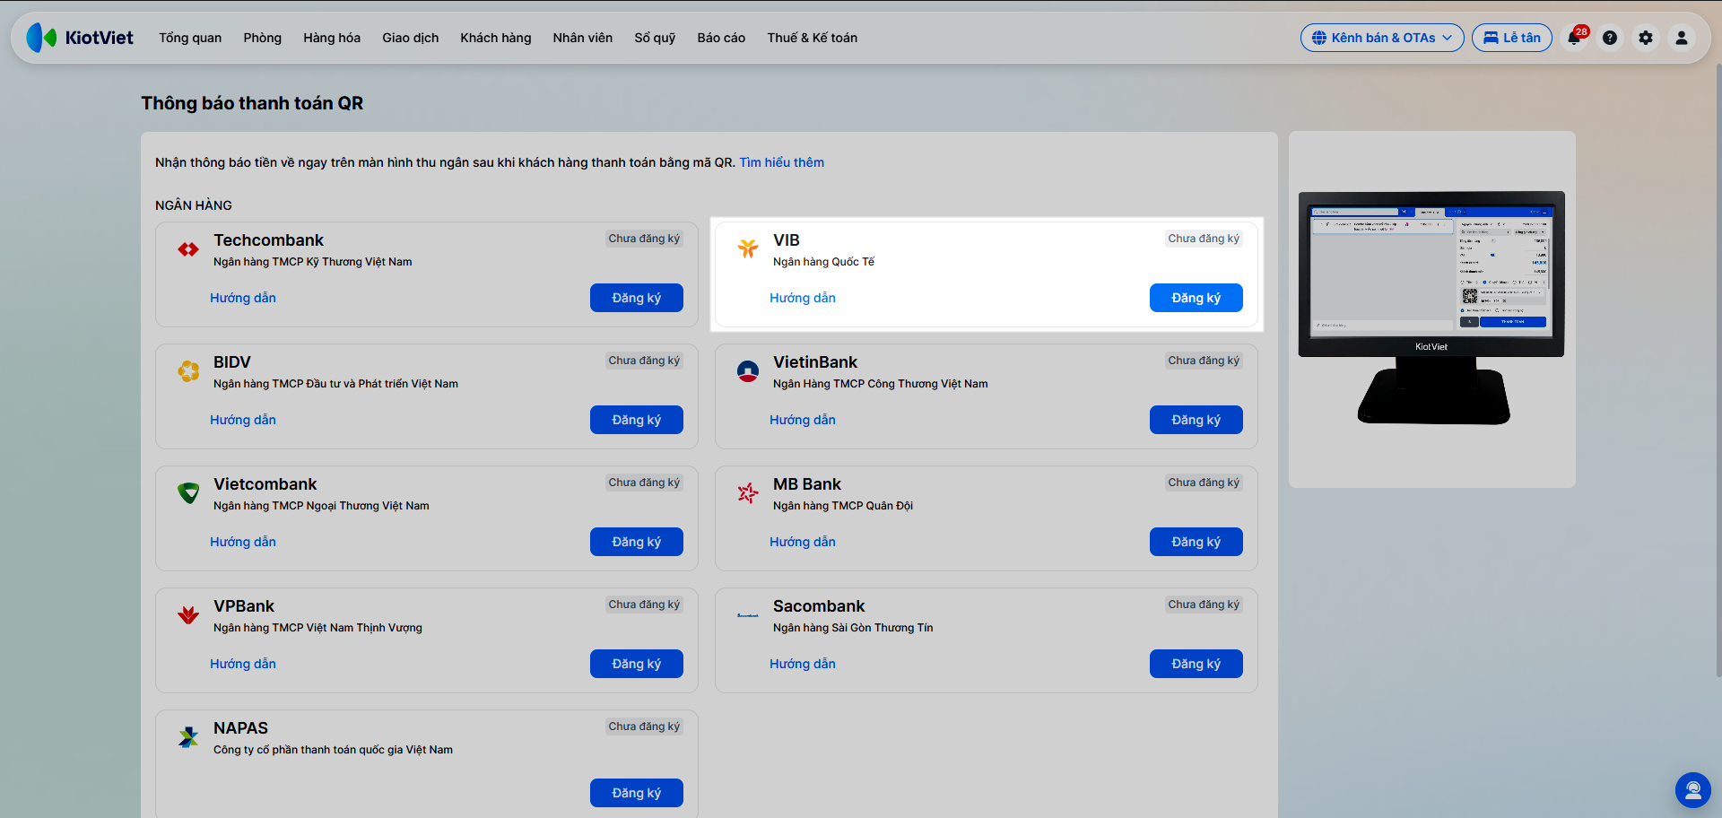Register NAPAS with Đăng ký button
Viewport: 1722px width, 818px height.
pos(637,793)
